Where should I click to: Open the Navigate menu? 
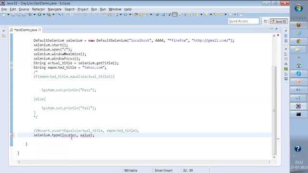click(54, 9)
